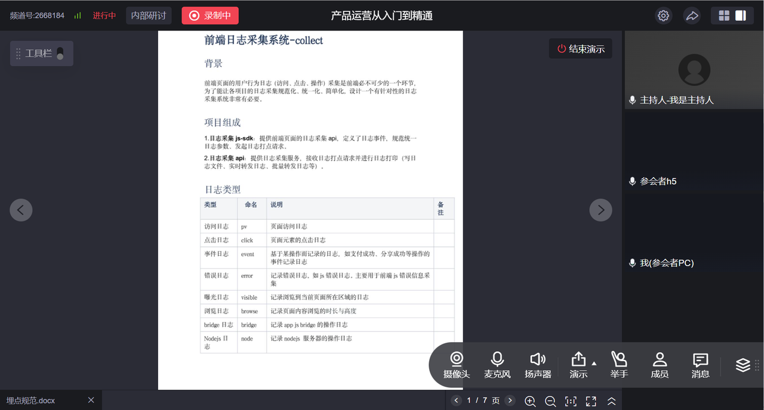Switch to sidebar layout view
This screenshot has width=764, height=410.
pos(741,16)
